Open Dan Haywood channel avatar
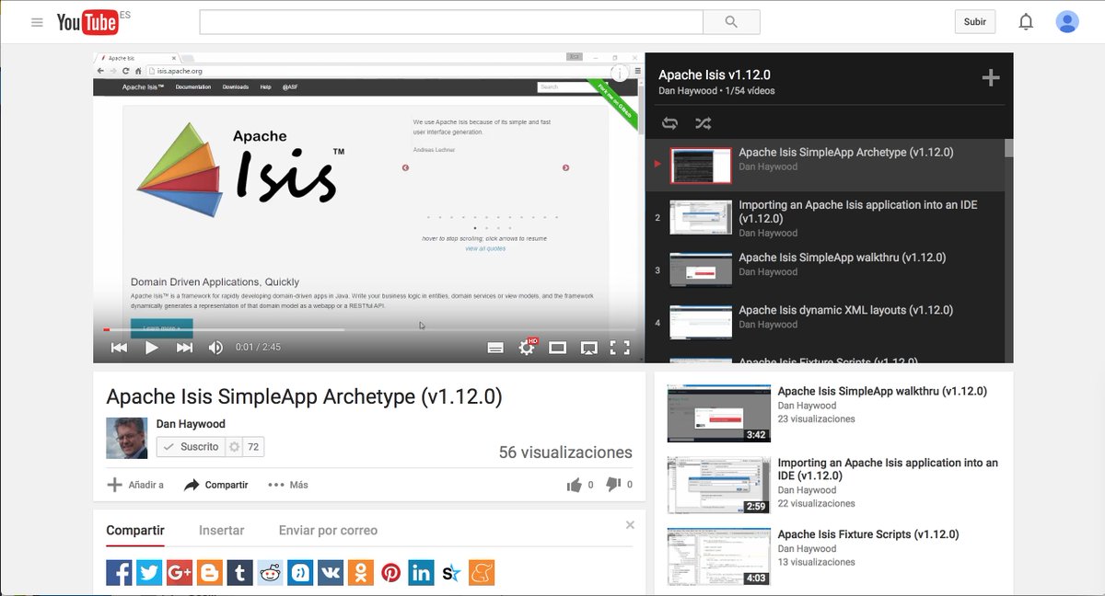 click(x=127, y=438)
